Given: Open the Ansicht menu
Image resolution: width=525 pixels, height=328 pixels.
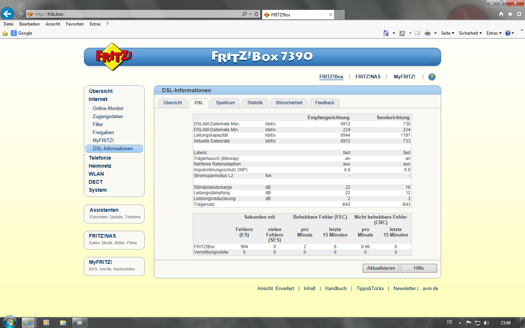Looking at the screenshot, I should coord(53,24).
